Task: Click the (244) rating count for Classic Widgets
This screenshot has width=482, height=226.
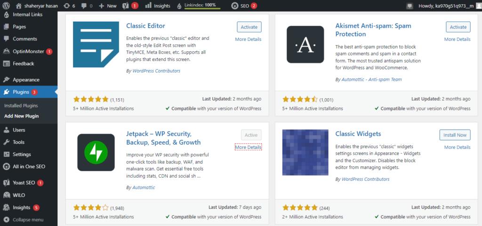Action: [x=325, y=208]
